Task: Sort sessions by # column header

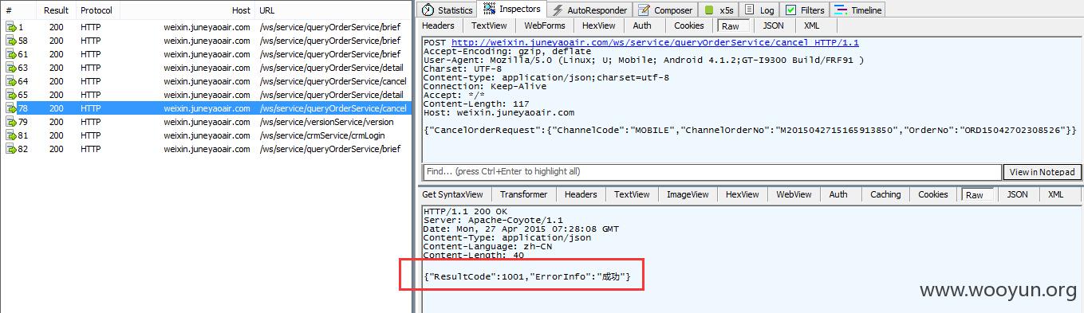Action: click(19, 10)
